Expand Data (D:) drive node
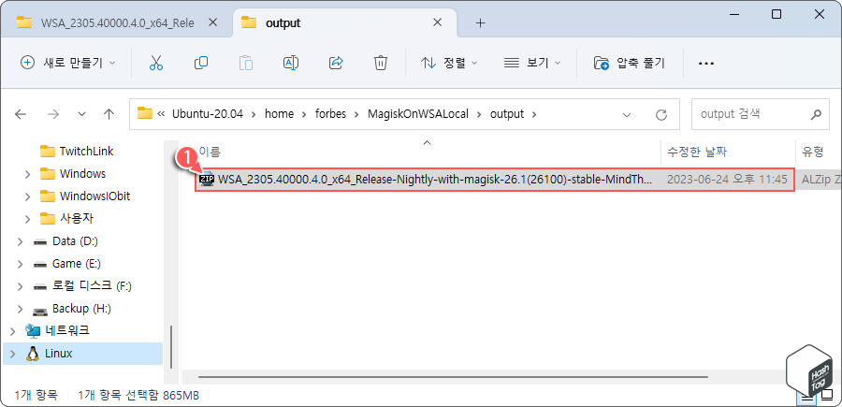Image resolution: width=842 pixels, height=407 pixels. (x=21, y=241)
